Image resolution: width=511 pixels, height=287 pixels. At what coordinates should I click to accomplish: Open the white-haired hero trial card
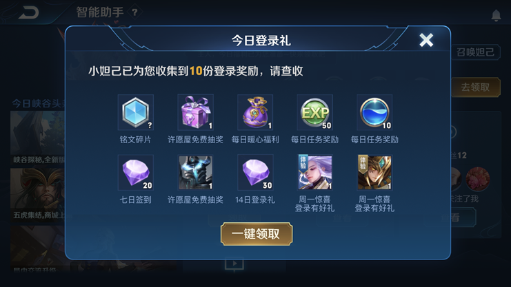pyautogui.click(x=315, y=173)
